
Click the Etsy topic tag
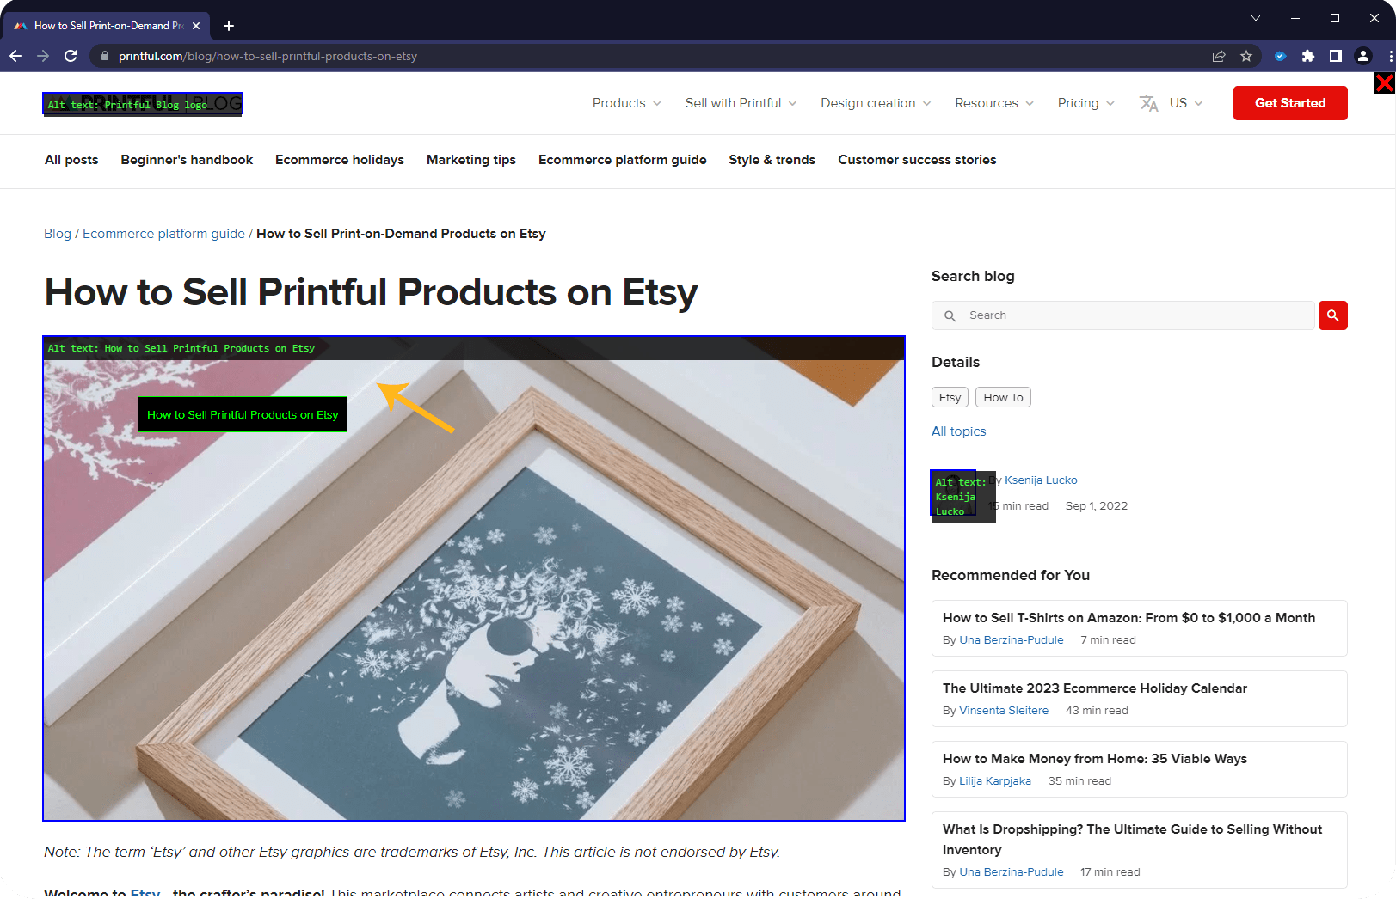(x=950, y=397)
